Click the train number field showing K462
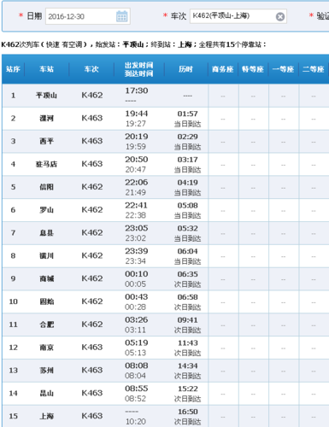The height and width of the screenshot is (427, 329). (238, 16)
